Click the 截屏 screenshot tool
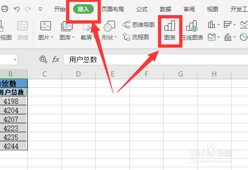248x170 pixels. coord(87,38)
